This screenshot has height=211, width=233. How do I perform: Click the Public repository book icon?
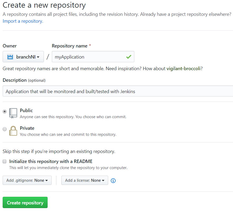point(13,113)
